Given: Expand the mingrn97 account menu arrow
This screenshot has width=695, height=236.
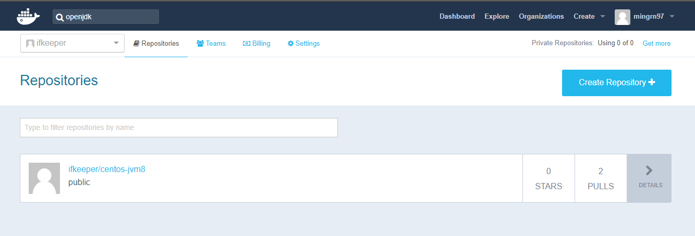Looking at the screenshot, I should tap(672, 17).
